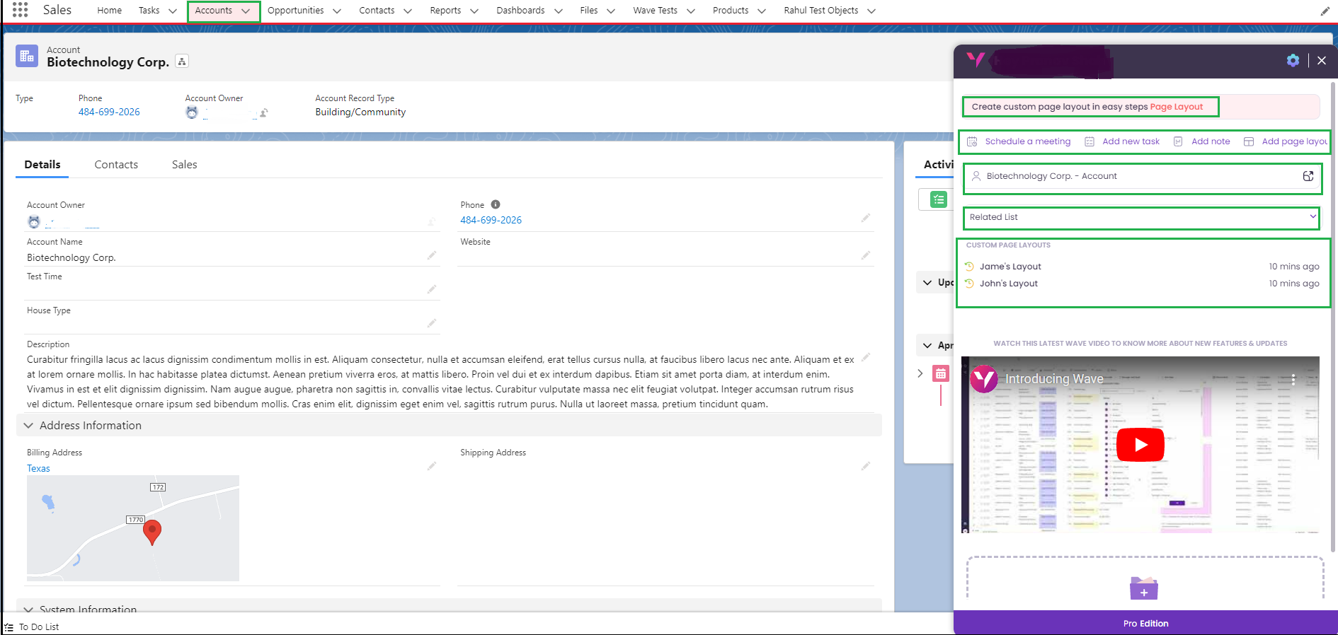Edit Test Time pencil icon
Screen dimensions: 1338x635
click(x=432, y=289)
